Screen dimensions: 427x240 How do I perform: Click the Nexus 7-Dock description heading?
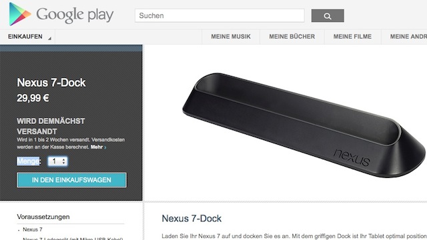point(191,219)
